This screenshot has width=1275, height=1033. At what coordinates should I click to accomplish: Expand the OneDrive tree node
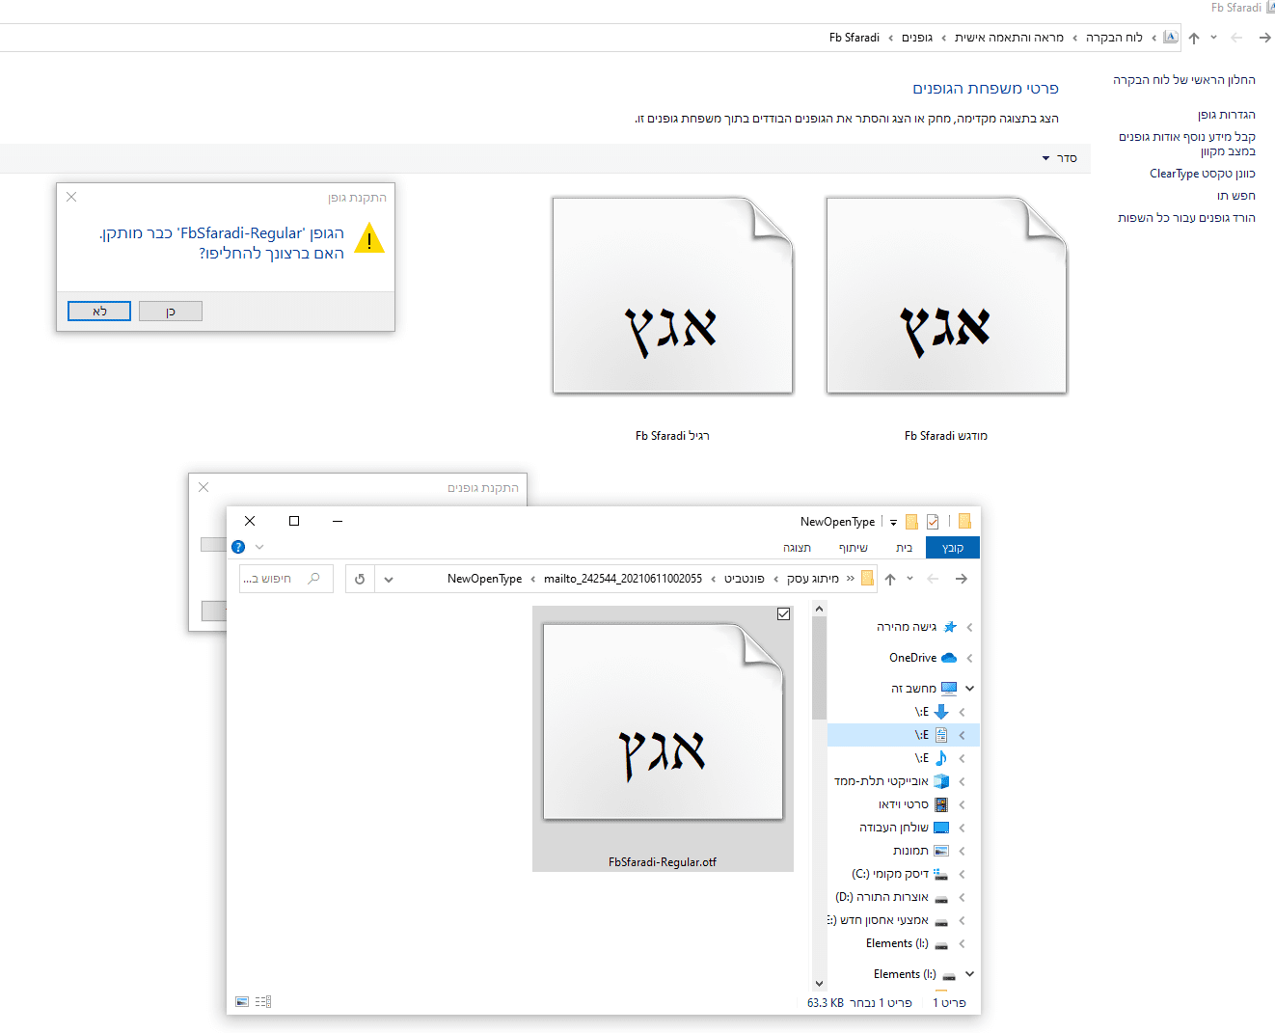click(969, 658)
